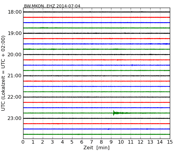Click the x-axis tick label 13
This screenshot has width=193, height=154.
tap(150, 142)
